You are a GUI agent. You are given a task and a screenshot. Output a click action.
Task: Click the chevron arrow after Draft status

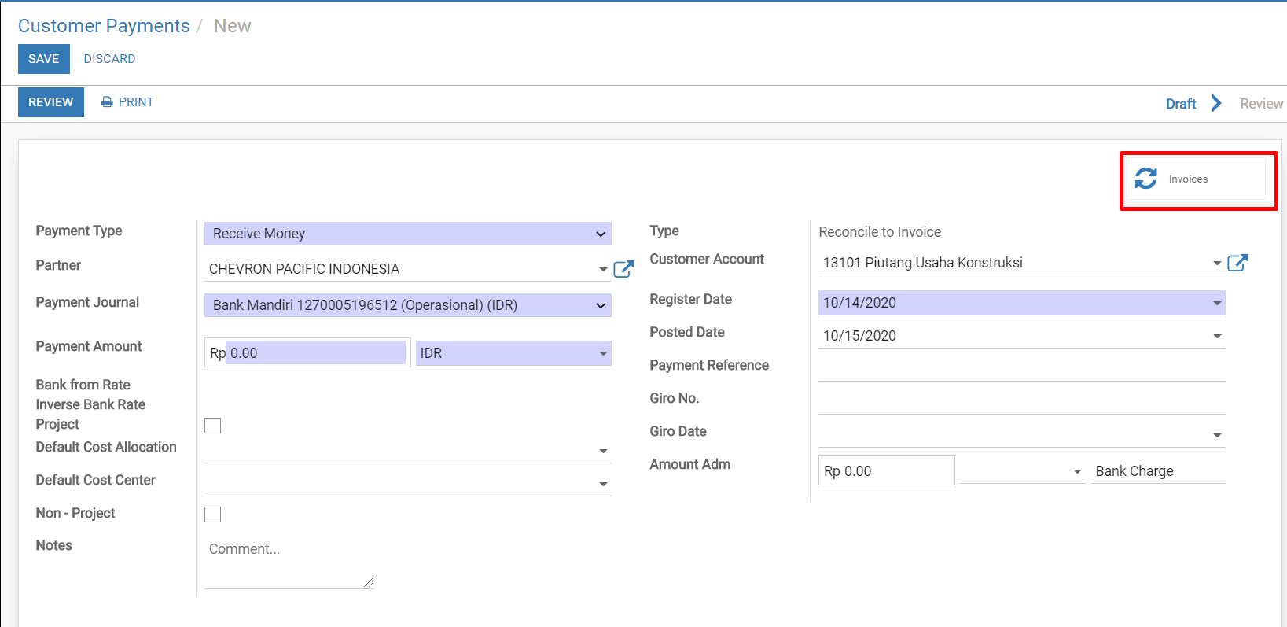[1216, 103]
